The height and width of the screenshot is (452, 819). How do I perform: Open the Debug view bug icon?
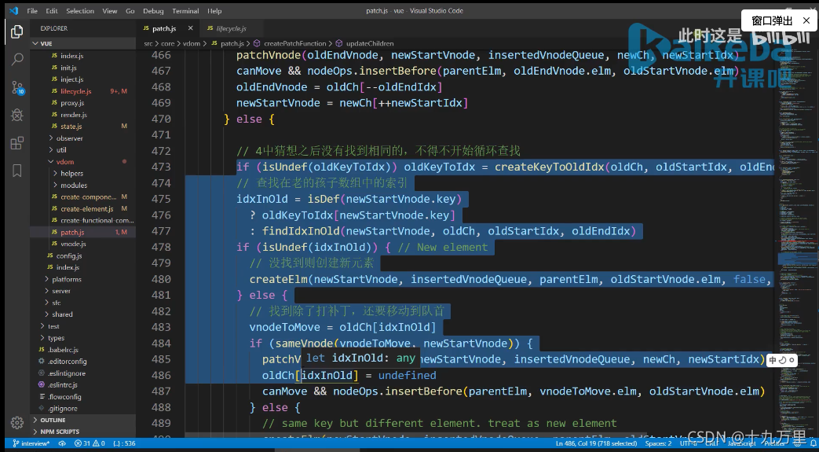pyautogui.click(x=16, y=115)
